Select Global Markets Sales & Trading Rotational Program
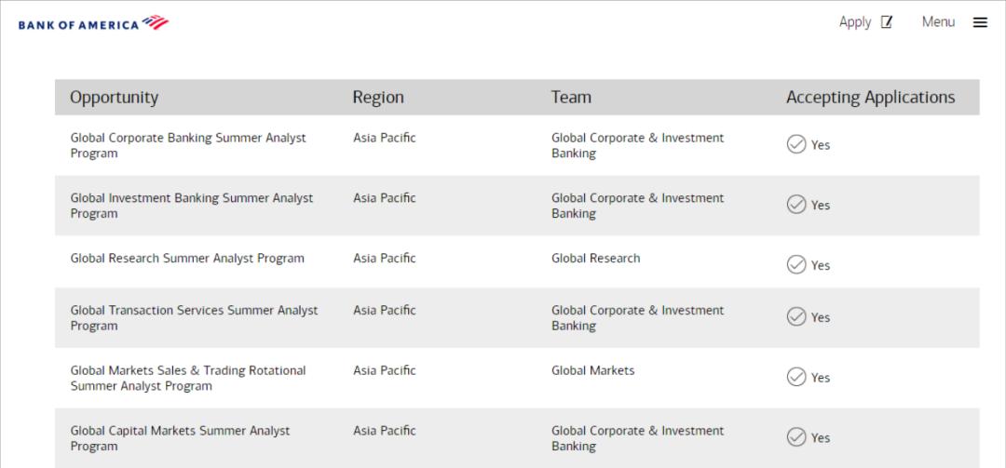This screenshot has height=468, width=1006. coord(188,378)
